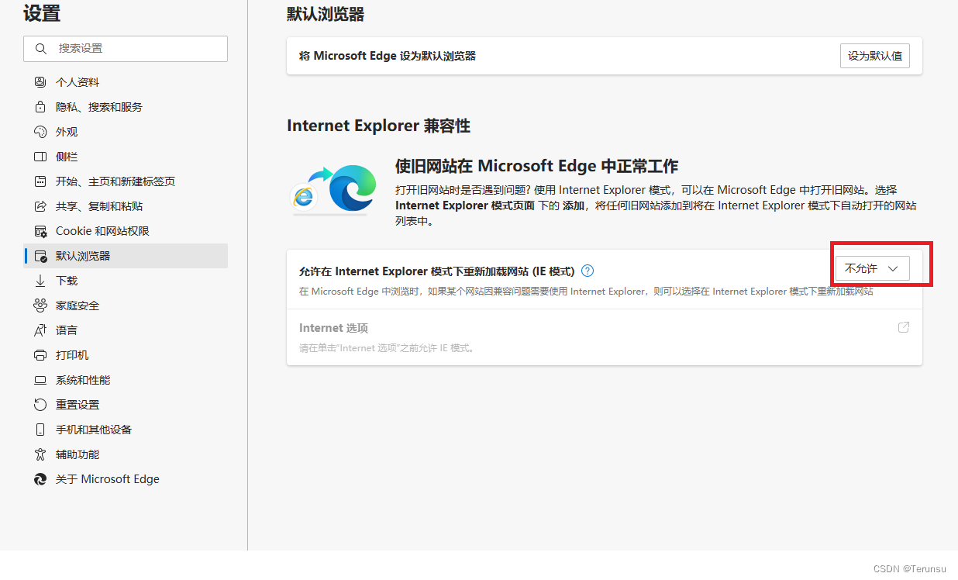Open 关于 Microsoft Edge page
Image resolution: width=958 pixels, height=580 pixels.
126,479
